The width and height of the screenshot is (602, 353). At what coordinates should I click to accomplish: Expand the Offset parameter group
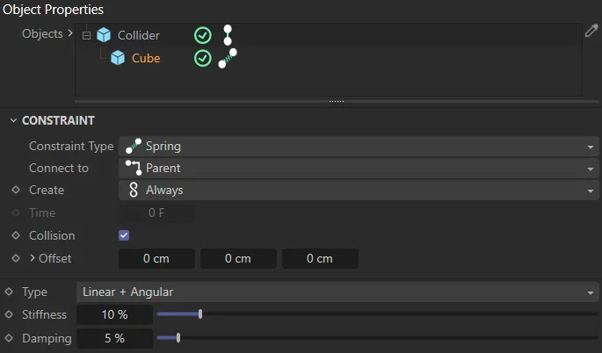point(33,258)
